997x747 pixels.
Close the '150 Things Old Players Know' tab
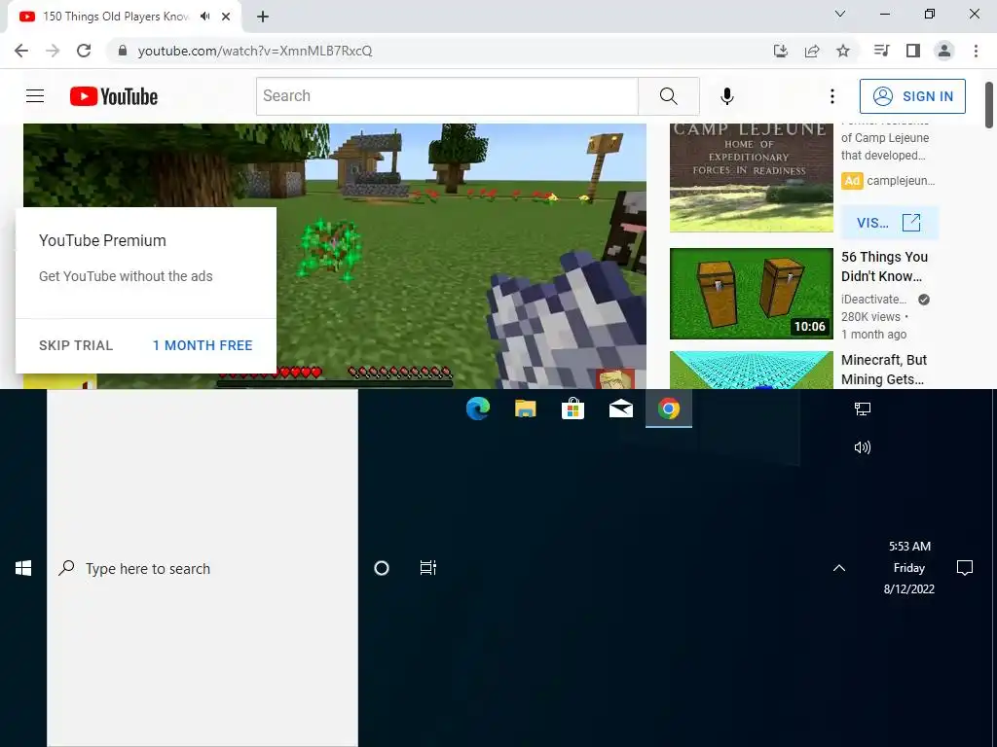(226, 17)
